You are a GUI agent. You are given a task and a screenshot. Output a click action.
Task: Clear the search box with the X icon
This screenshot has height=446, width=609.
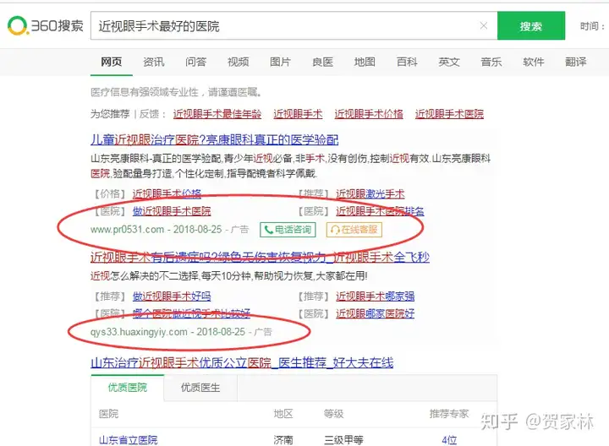coord(484,25)
